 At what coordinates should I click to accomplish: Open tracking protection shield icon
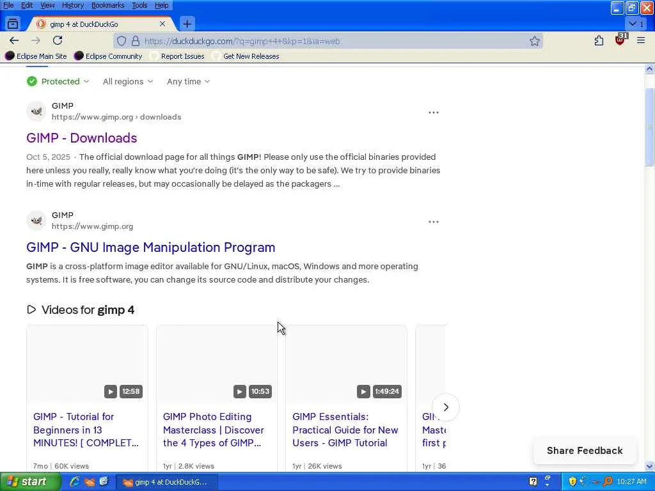(x=121, y=41)
